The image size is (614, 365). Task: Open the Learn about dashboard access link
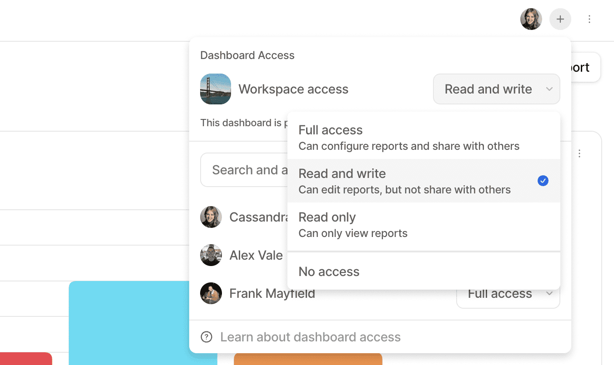(310, 337)
